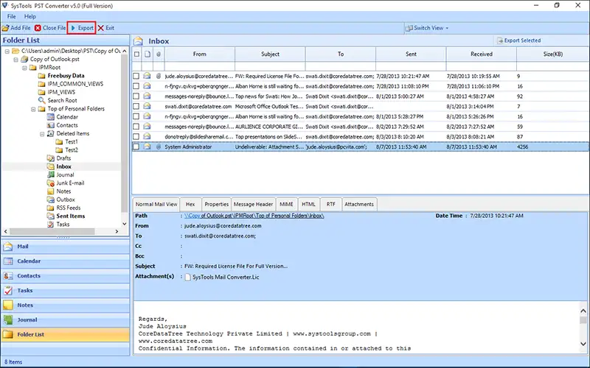Open the Notes pane in sidebar
The image size is (590, 368).
coord(25,305)
